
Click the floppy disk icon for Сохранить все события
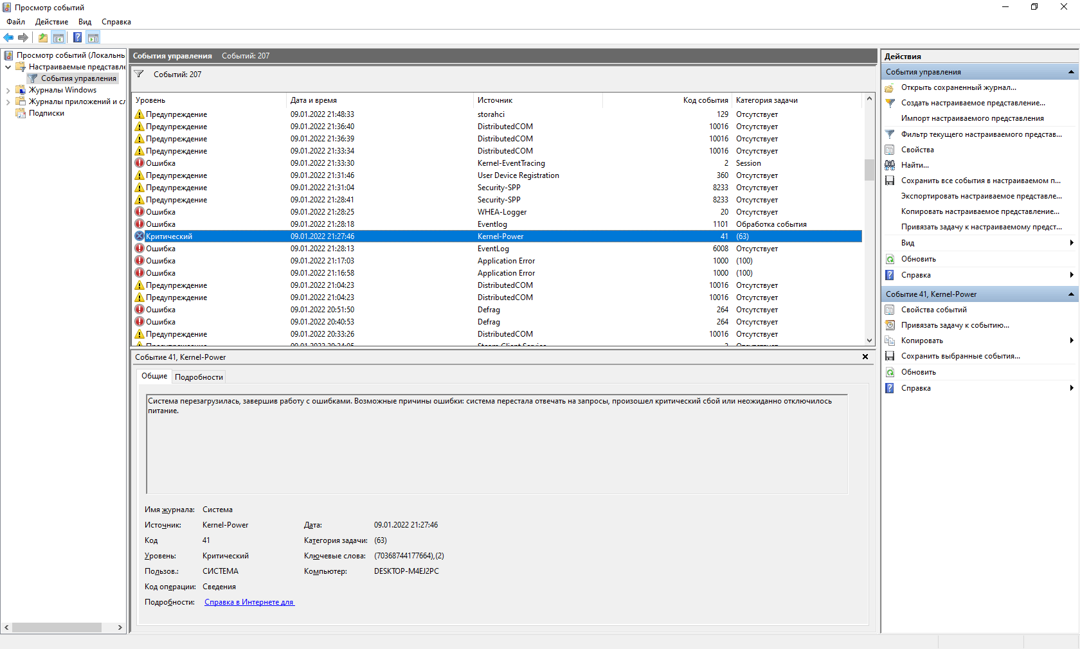coord(890,181)
